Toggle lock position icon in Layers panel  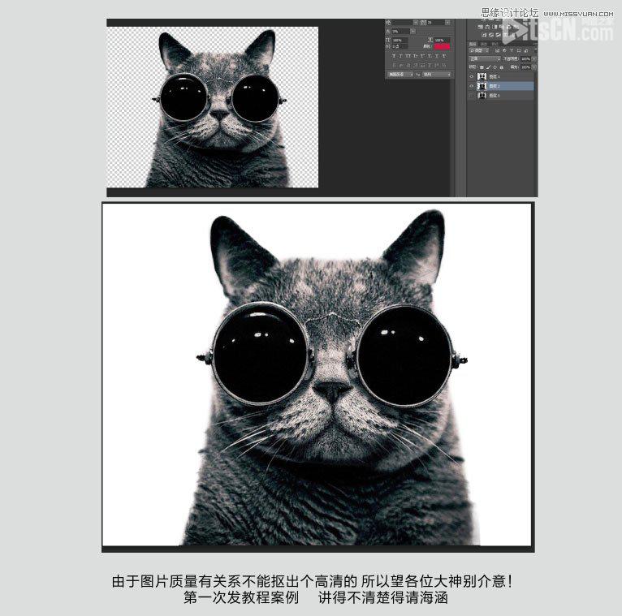pos(495,67)
